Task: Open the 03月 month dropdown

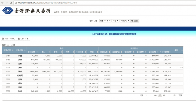Action: click(x=115, y=21)
